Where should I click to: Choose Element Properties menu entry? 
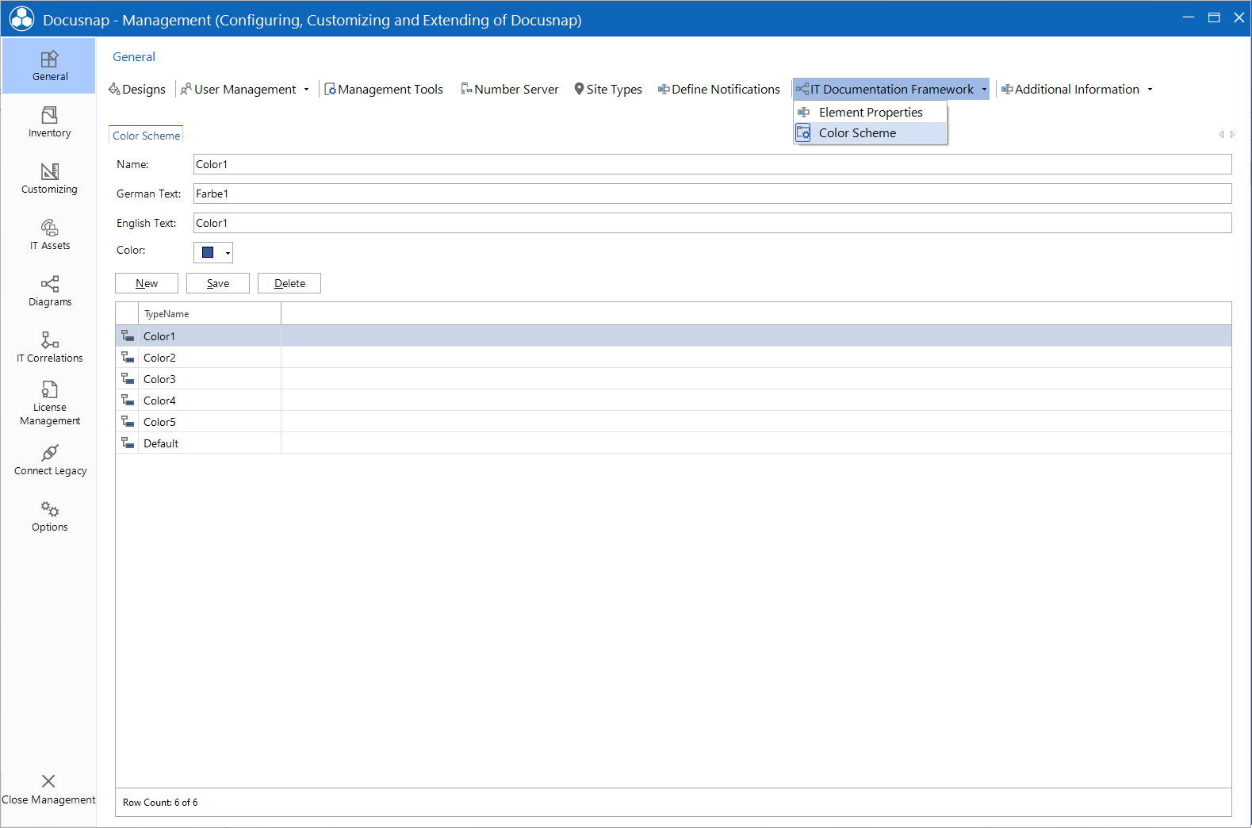[x=870, y=113]
